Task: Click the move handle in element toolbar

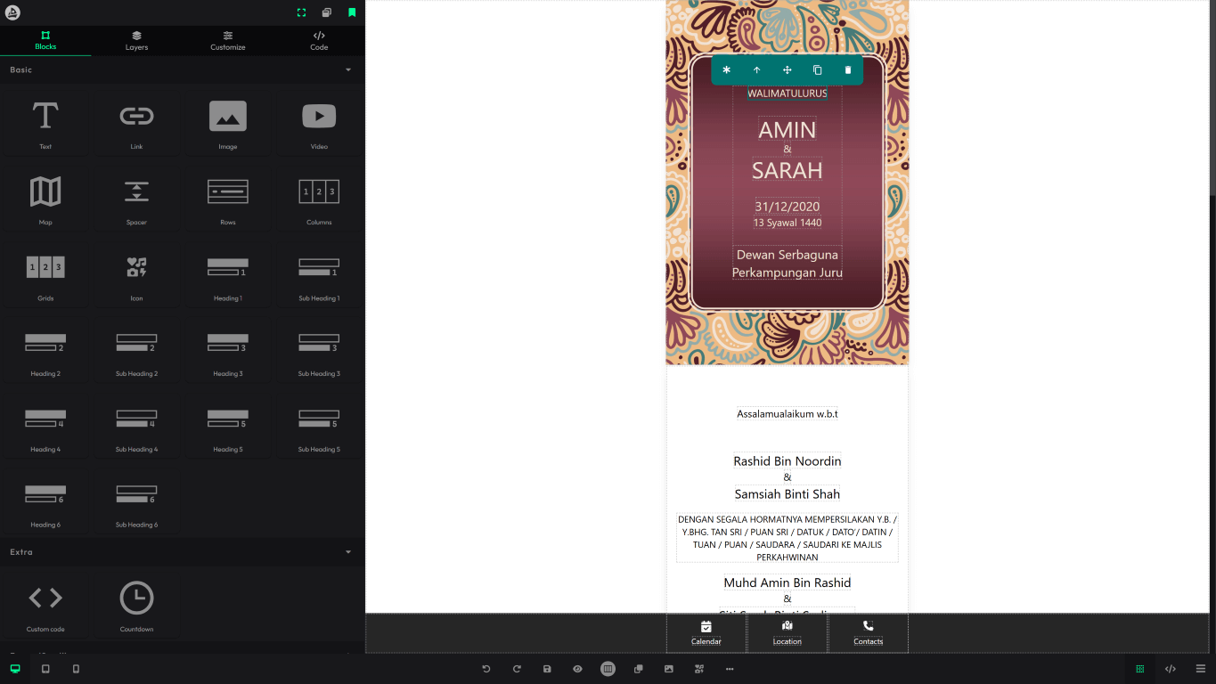Action: 787,70
